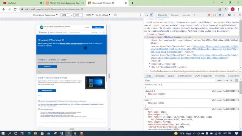Switch to the Elements tab
Screen dimensions: 242x136
click(x=162, y=15)
